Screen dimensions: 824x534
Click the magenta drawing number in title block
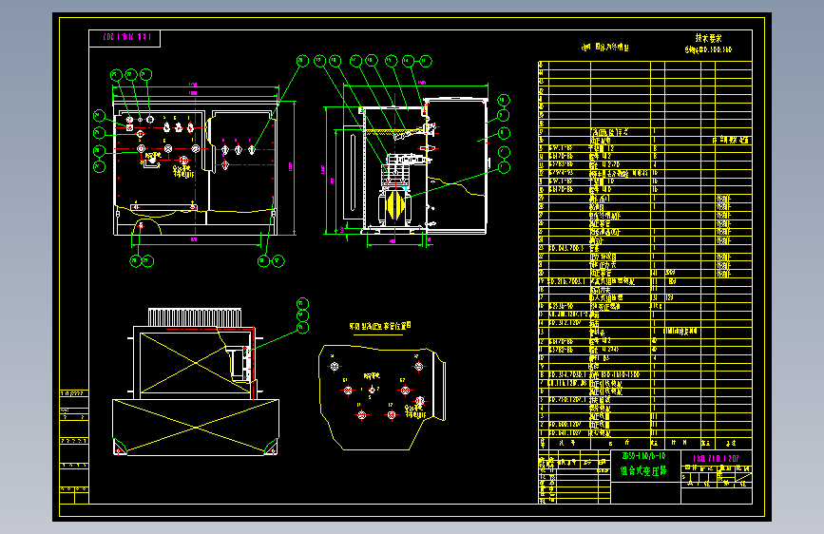[716, 458]
